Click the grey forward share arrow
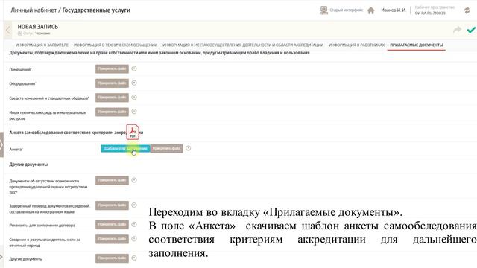 [x=457, y=30]
